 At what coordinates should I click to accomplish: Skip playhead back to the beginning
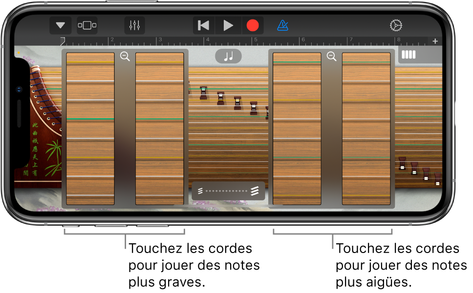203,25
